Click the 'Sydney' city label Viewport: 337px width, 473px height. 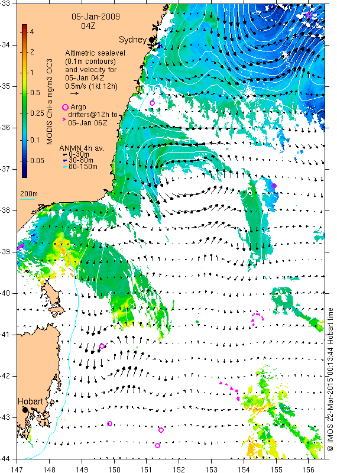click(133, 40)
